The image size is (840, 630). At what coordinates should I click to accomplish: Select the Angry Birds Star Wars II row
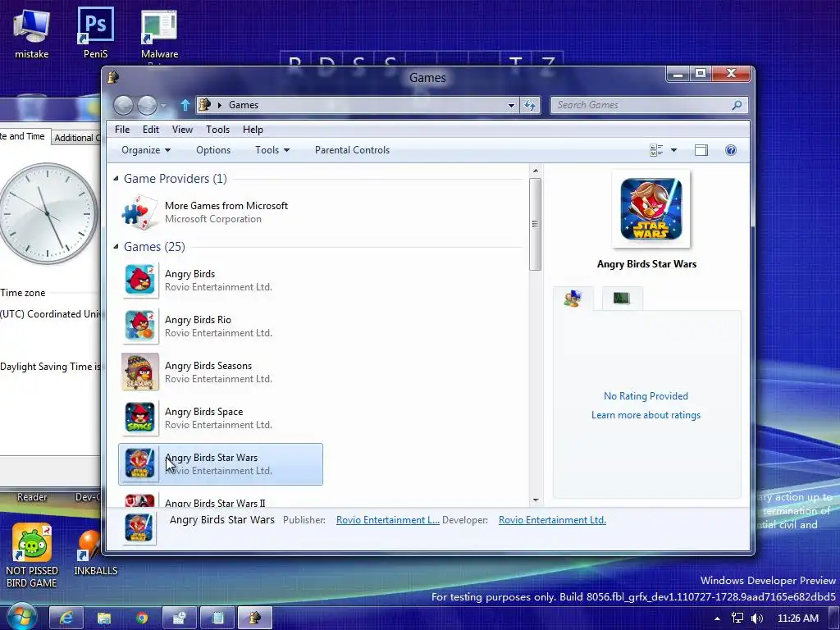[221, 500]
